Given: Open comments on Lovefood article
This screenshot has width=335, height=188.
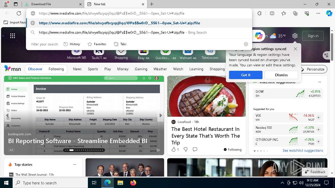Looking at the screenshot, I should click(195, 150).
